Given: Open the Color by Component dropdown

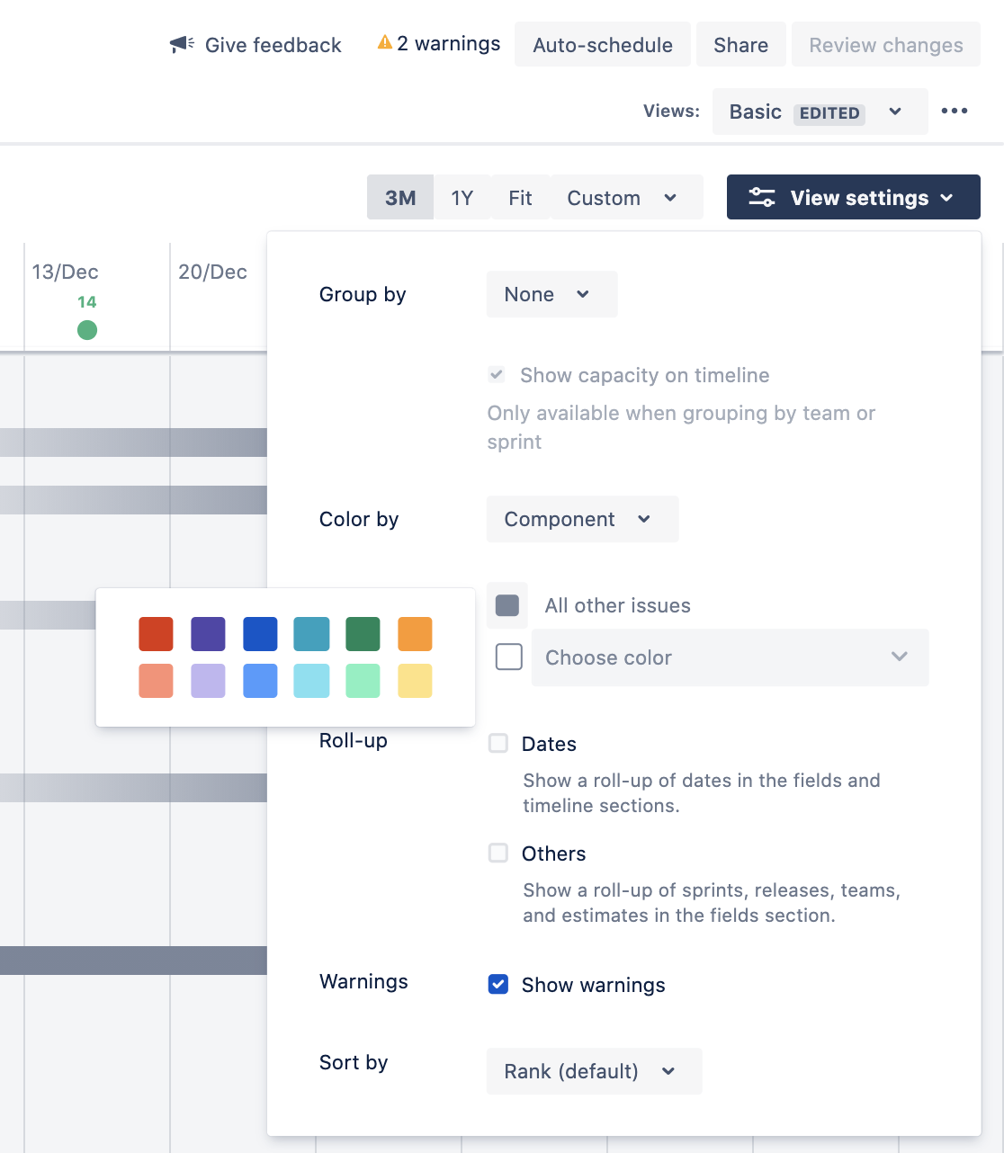Looking at the screenshot, I should (x=581, y=519).
